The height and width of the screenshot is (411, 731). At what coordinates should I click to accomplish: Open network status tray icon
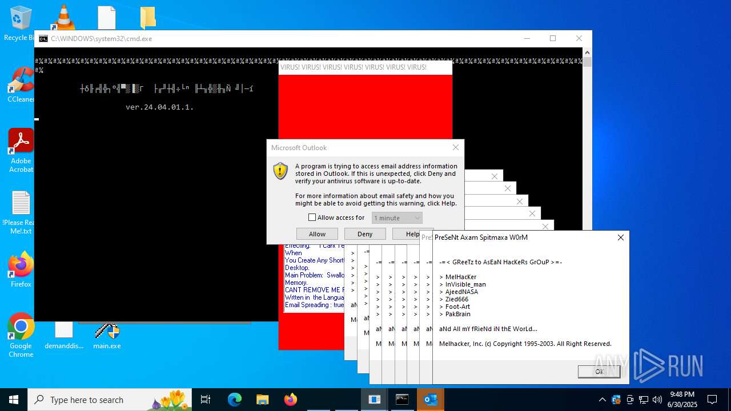point(643,400)
